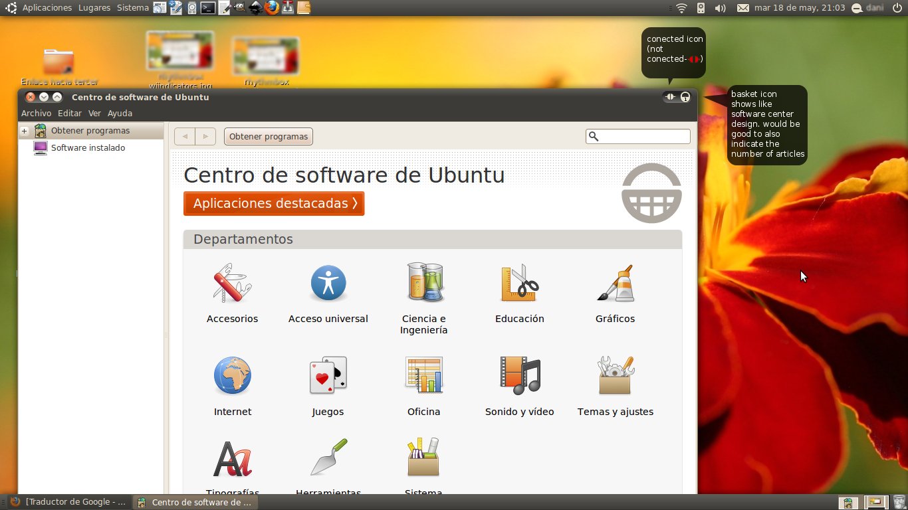Open the Ver menu

pos(94,114)
